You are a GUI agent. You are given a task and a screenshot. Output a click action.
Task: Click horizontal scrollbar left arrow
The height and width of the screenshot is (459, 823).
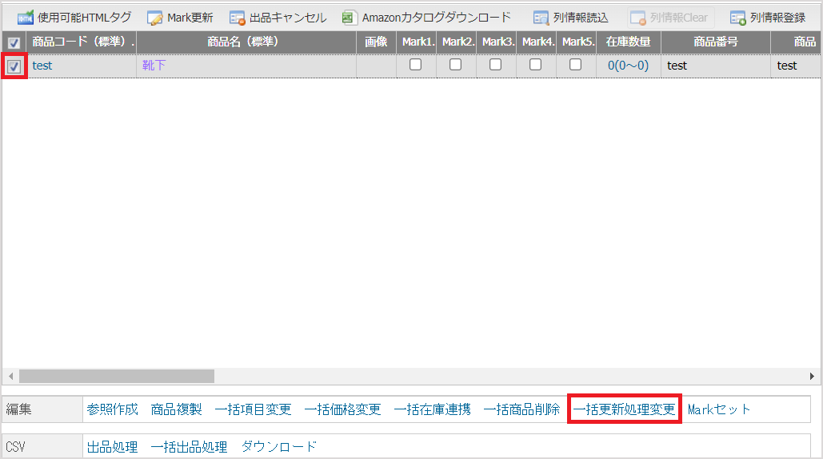(x=10, y=376)
